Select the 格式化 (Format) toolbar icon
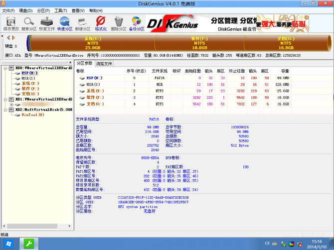This screenshot has height=250, width=334. (100, 23)
